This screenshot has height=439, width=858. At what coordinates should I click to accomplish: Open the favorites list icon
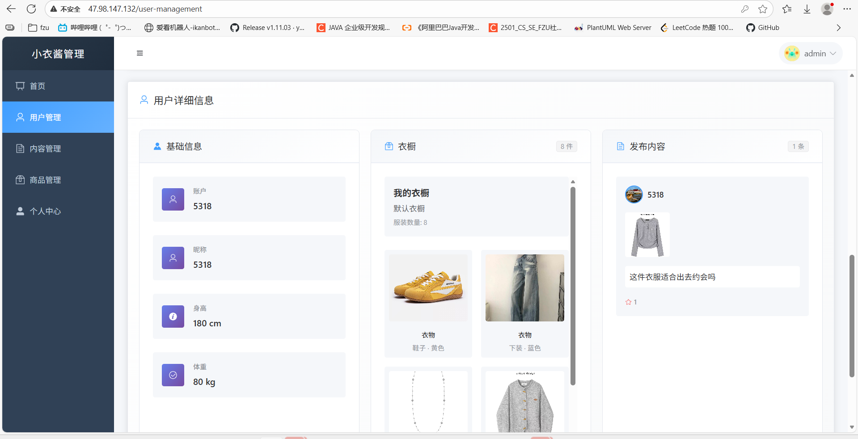coord(787,9)
